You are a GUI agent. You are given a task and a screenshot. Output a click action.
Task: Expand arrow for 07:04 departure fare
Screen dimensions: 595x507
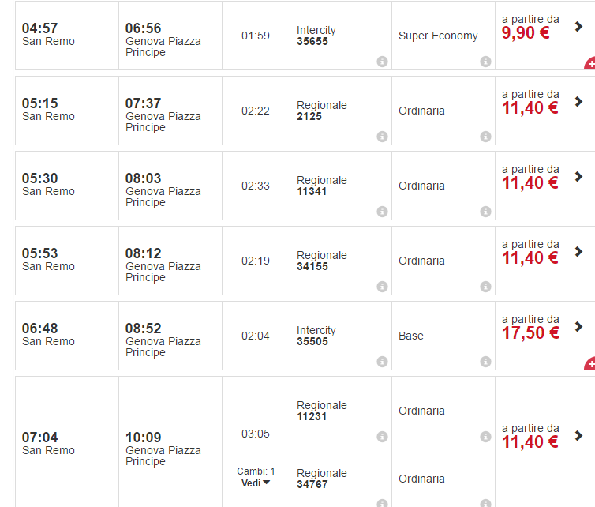(578, 436)
